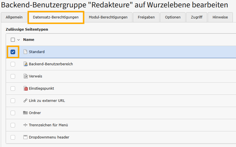Expand the selection options chevron beside Name
Viewport: 236px width, 147px height.
(19, 40)
